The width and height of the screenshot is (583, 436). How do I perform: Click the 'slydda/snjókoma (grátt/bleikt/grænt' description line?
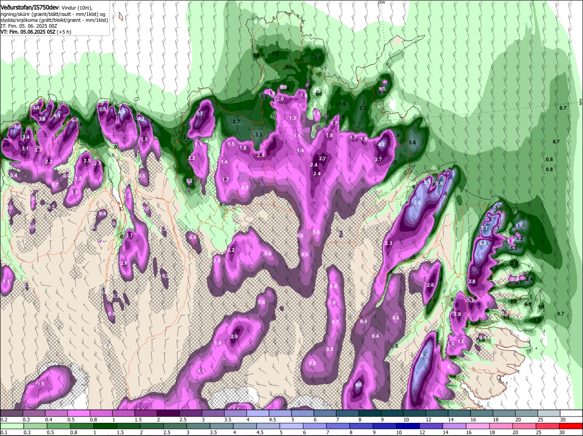tap(54, 20)
